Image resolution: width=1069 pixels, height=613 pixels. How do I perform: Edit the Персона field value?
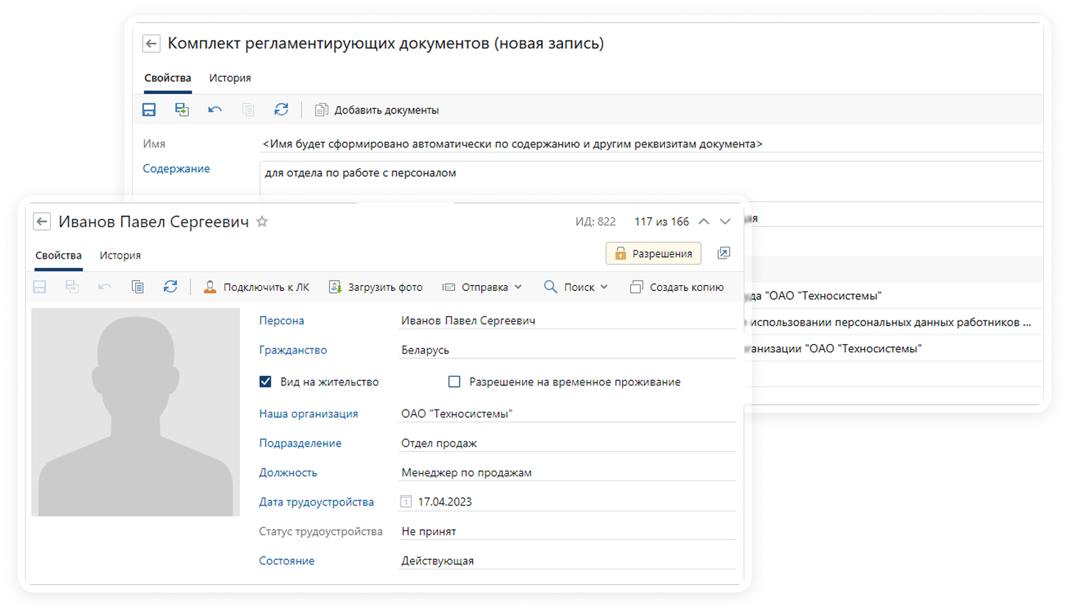pos(567,320)
